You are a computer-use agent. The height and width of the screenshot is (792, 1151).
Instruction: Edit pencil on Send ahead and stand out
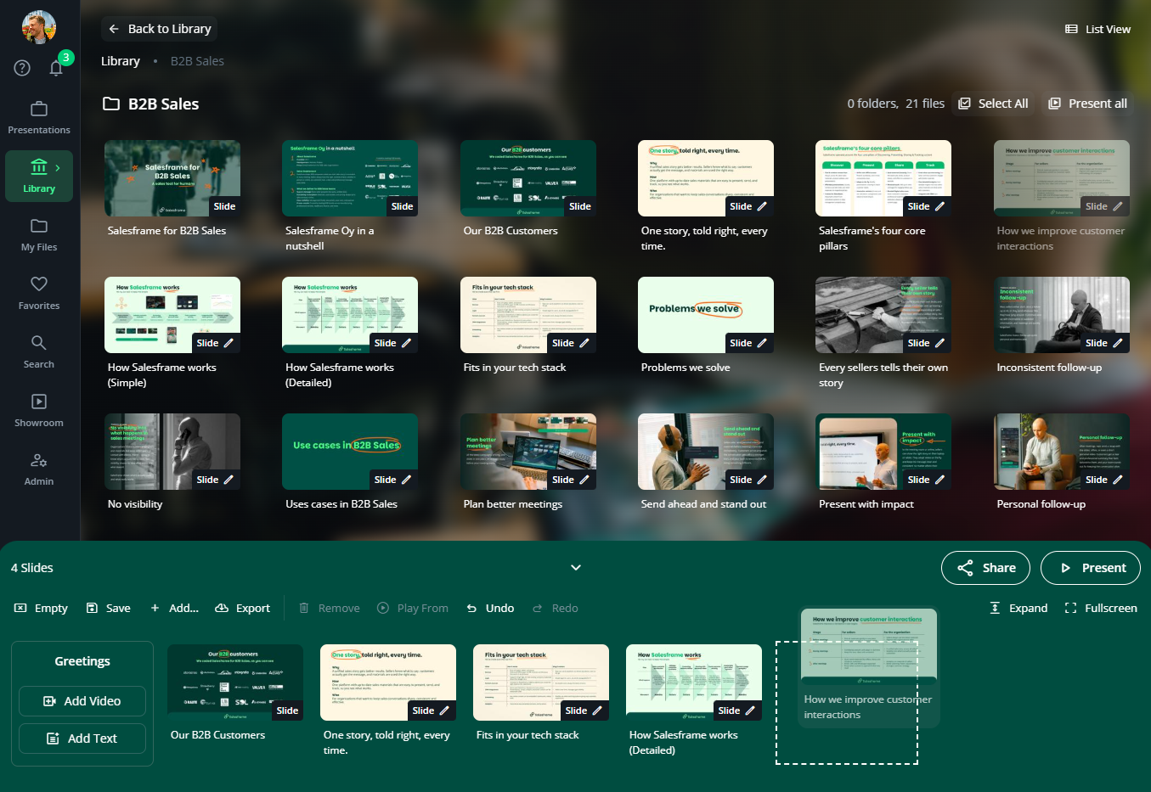pos(762,480)
